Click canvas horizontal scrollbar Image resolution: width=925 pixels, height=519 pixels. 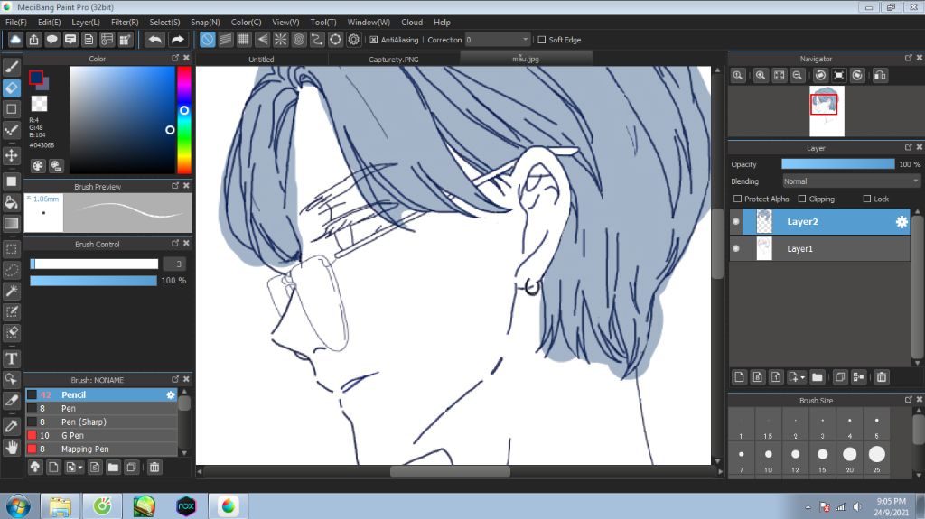coord(450,471)
